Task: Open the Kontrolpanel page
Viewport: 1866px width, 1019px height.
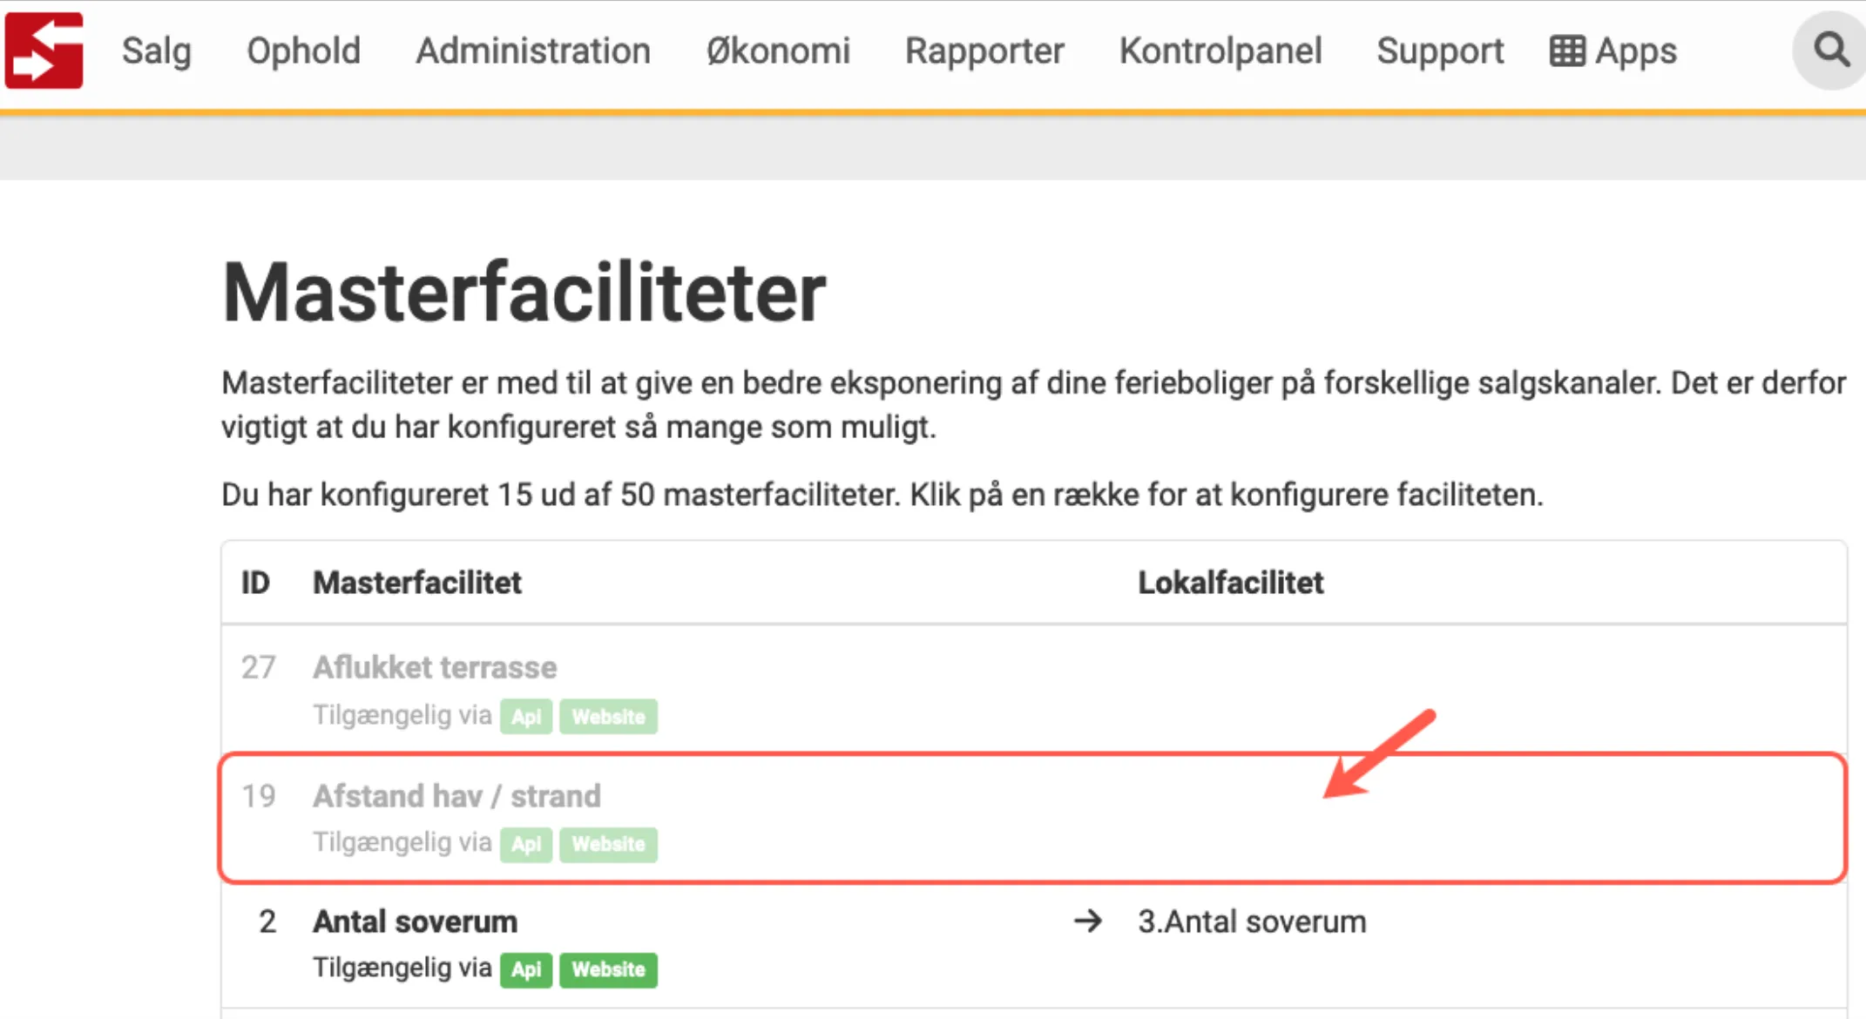Action: (1220, 51)
